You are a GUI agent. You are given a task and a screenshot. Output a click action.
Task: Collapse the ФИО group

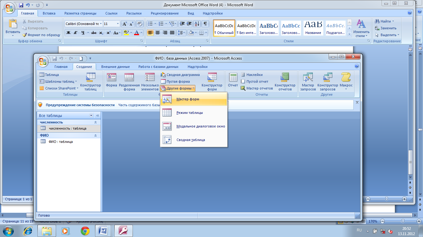click(95, 135)
